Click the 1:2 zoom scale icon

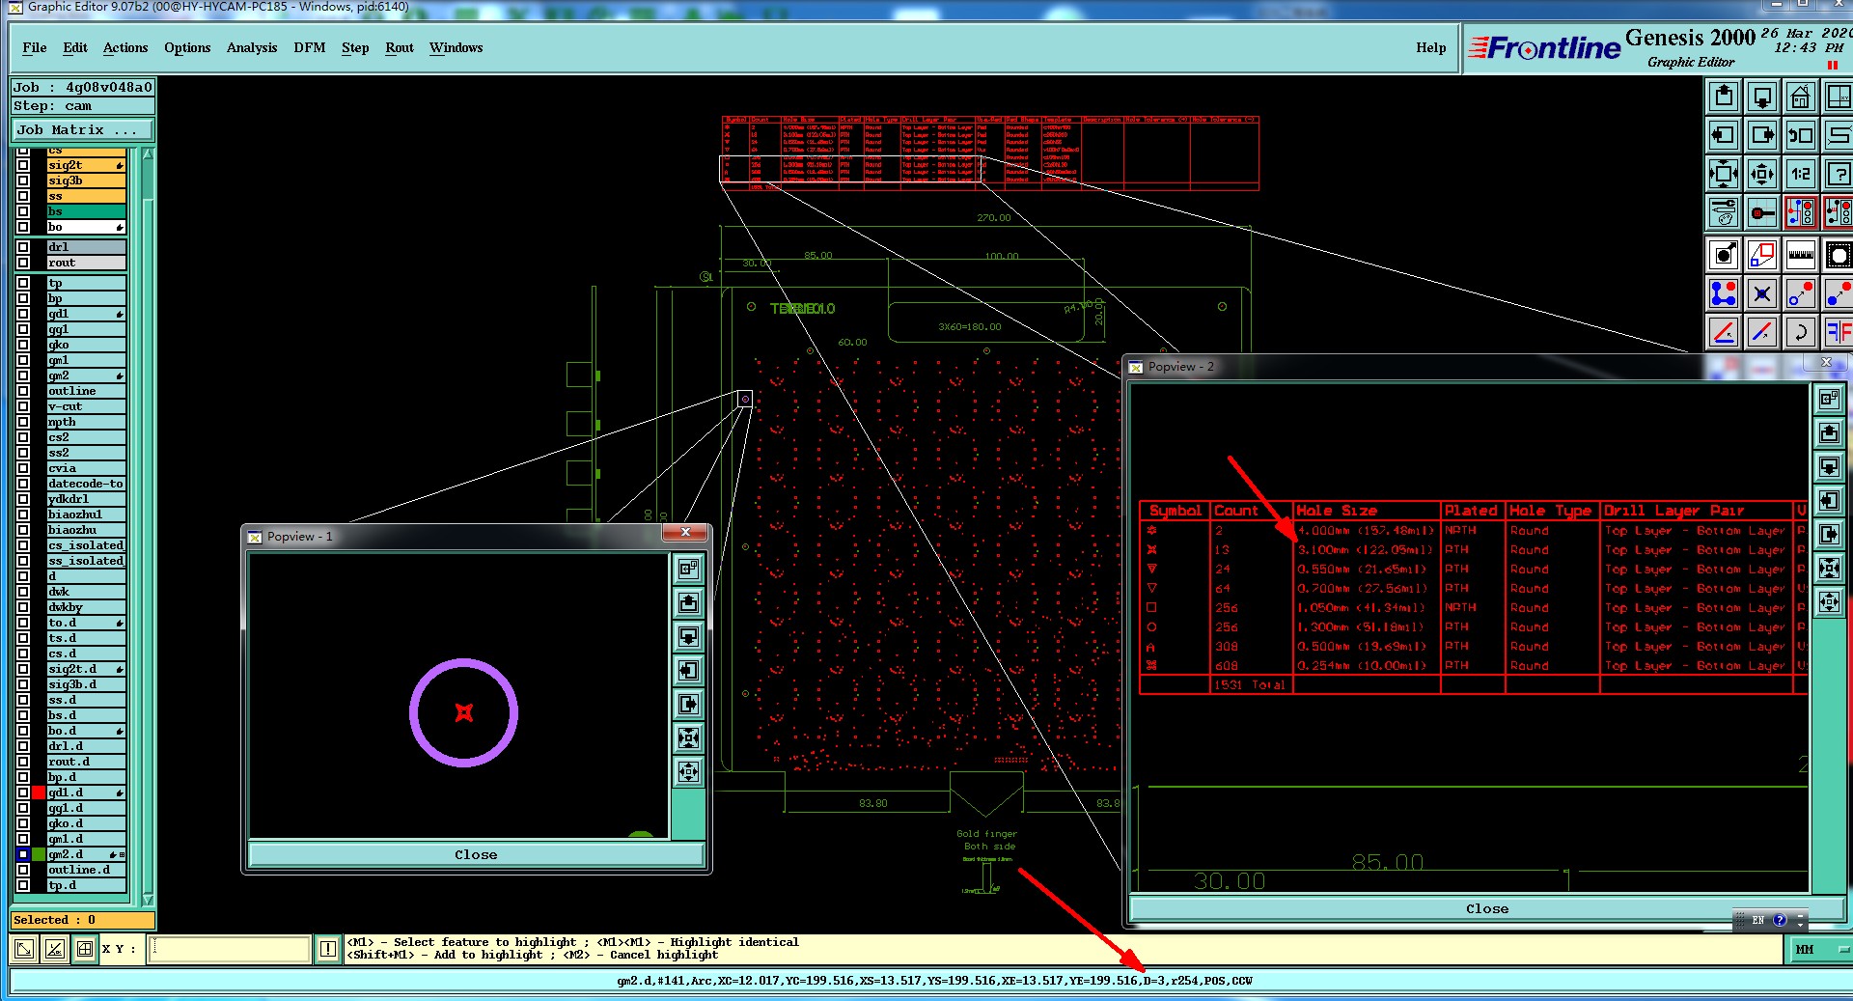click(1801, 174)
